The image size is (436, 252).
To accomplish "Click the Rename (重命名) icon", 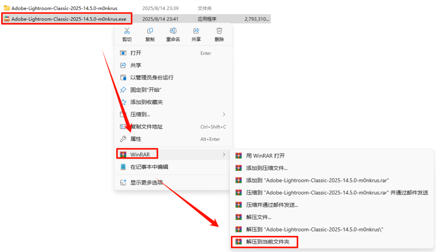I will click(x=173, y=31).
